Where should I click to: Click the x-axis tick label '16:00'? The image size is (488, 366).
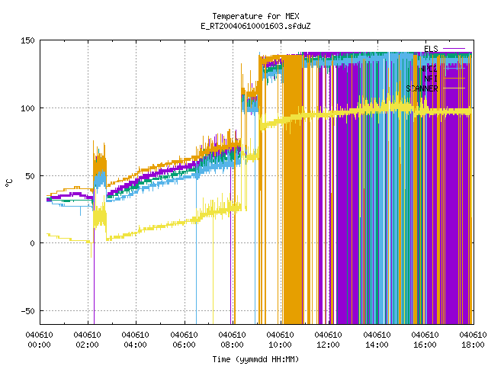[x=425, y=345]
